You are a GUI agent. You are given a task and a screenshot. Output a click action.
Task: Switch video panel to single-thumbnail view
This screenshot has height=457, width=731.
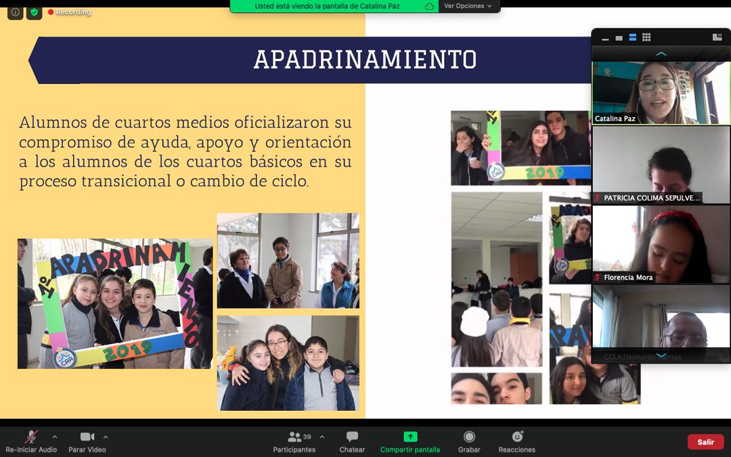619,38
